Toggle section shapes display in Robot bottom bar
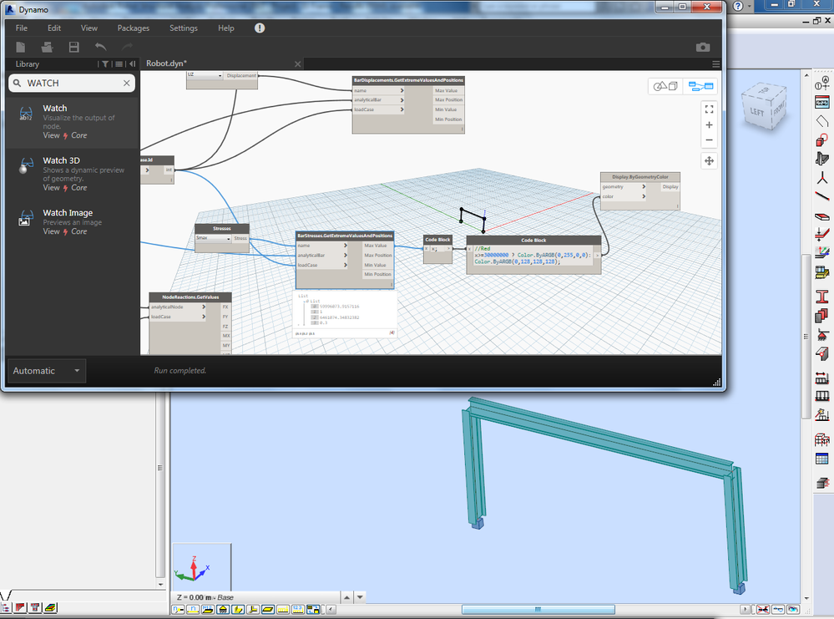 pyautogui.click(x=238, y=610)
